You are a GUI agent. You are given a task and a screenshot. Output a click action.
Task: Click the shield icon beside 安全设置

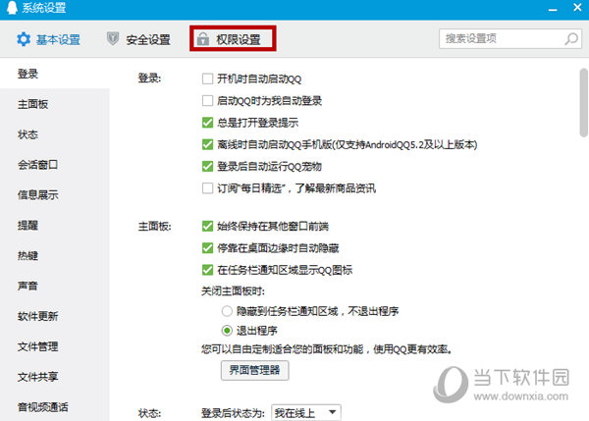113,38
